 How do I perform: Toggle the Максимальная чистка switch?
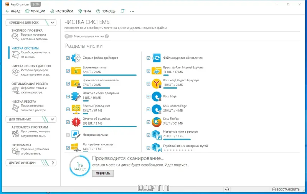pyautogui.click(x=69, y=36)
